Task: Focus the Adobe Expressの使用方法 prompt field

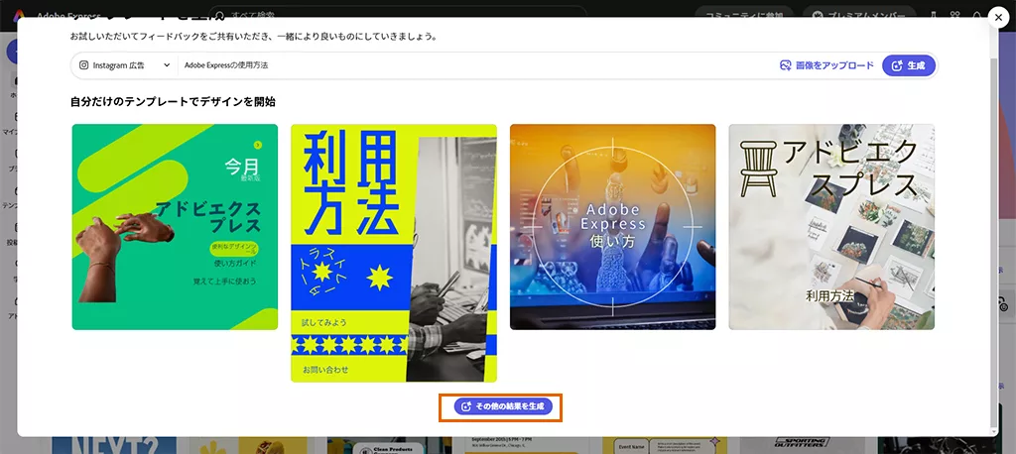Action: (x=476, y=65)
